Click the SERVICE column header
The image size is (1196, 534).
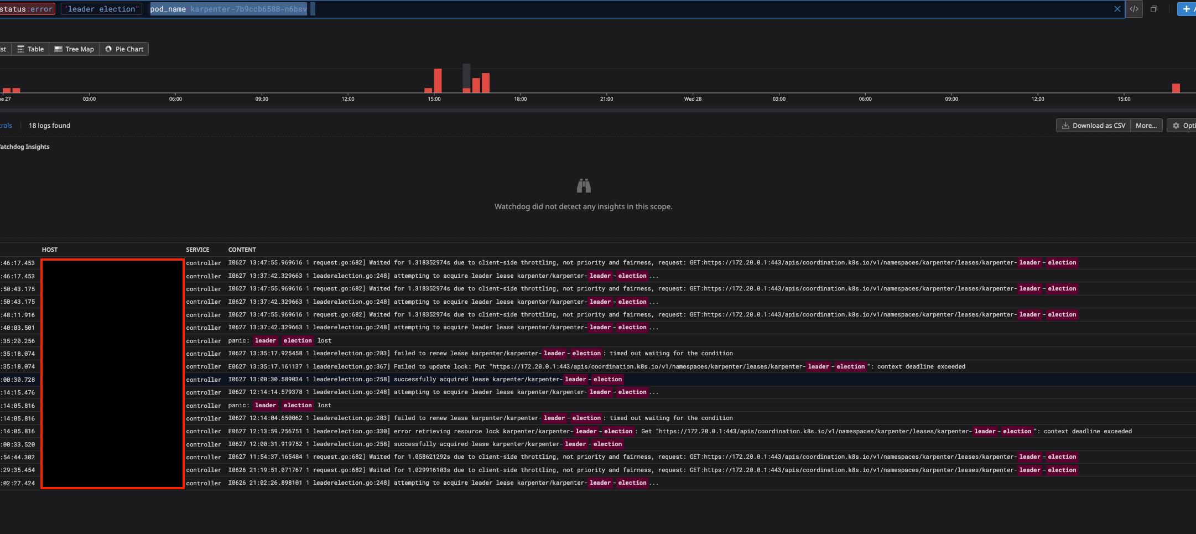pyautogui.click(x=197, y=250)
